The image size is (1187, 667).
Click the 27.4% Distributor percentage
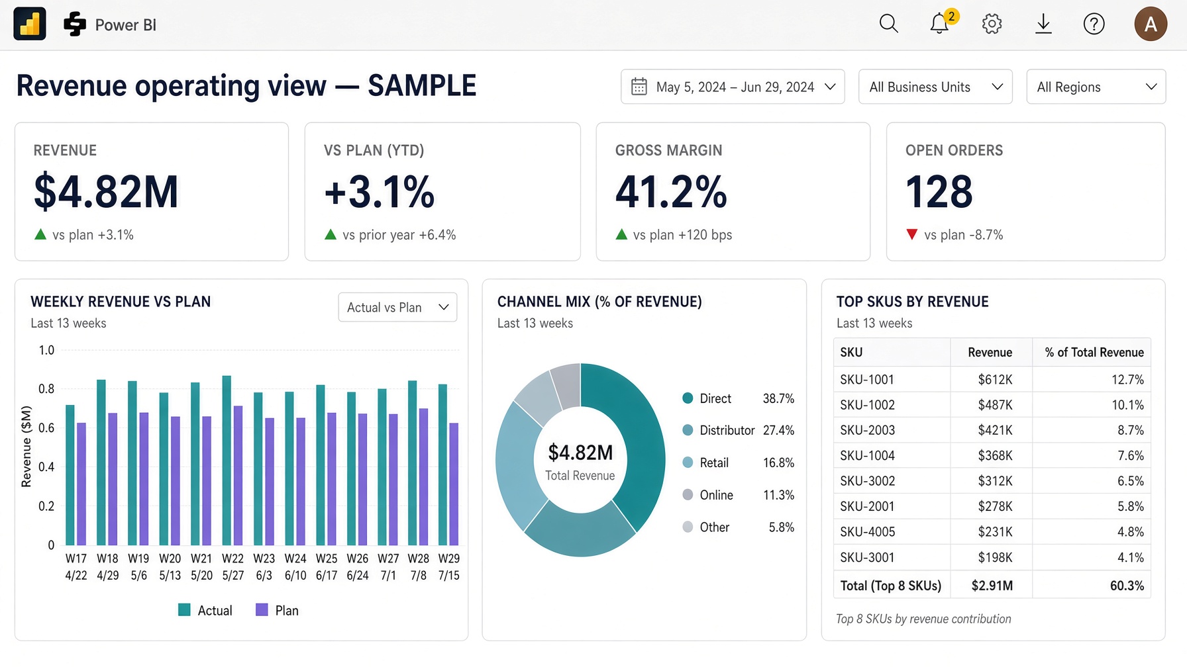778,430
